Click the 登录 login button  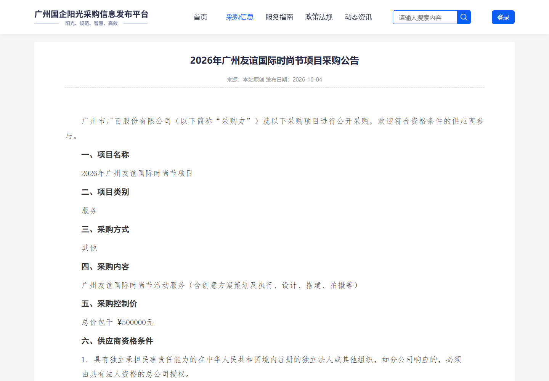(503, 17)
